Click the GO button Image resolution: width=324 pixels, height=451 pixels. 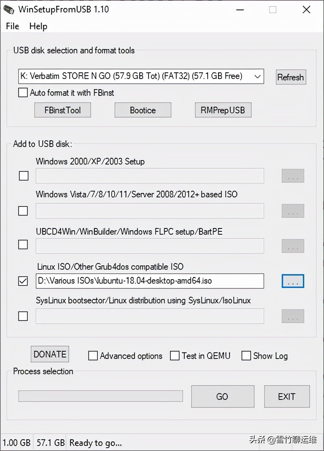tap(223, 397)
